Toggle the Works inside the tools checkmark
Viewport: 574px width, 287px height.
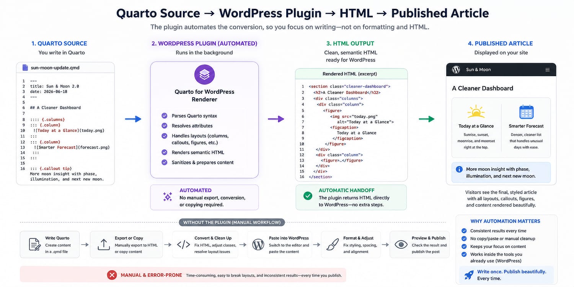tap(464, 254)
